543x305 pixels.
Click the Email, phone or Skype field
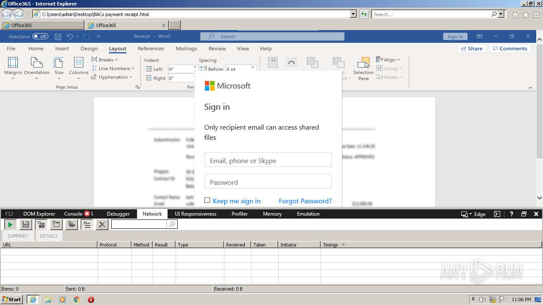268,160
